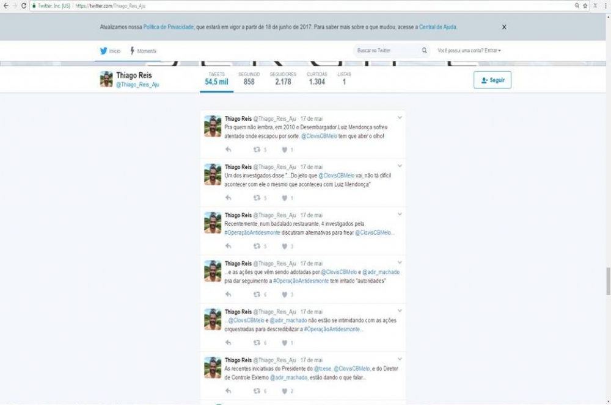Retweet the tweet about Desembargador Luiz Mendonça

coord(257,150)
